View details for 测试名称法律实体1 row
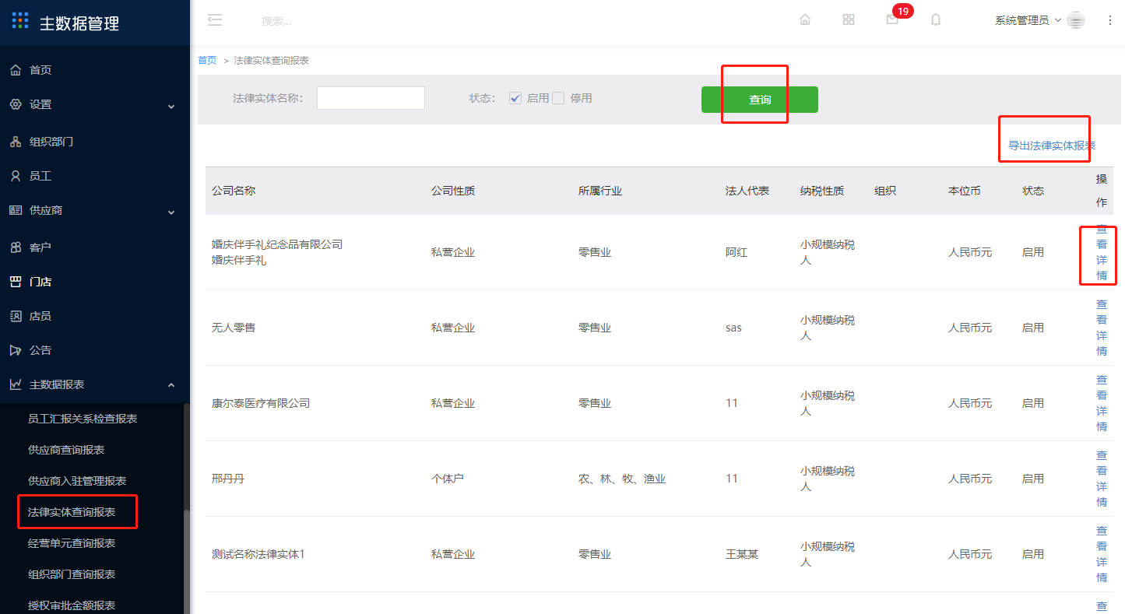Viewport: 1125px width, 614px height. pyautogui.click(x=1102, y=554)
